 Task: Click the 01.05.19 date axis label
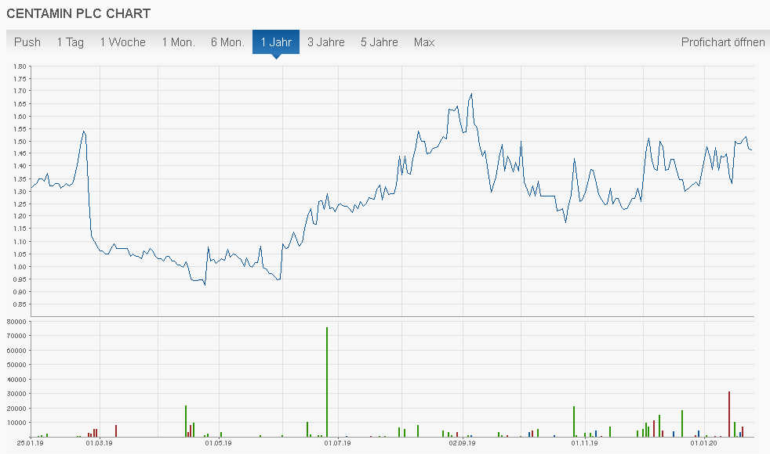[x=219, y=443]
